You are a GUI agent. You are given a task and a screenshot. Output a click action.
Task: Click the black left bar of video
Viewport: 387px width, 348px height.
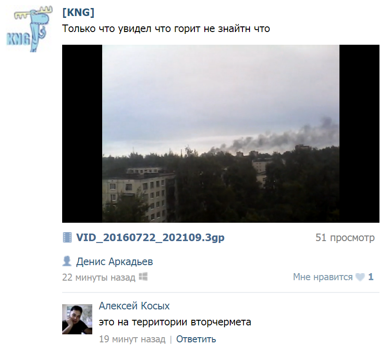(x=82, y=134)
